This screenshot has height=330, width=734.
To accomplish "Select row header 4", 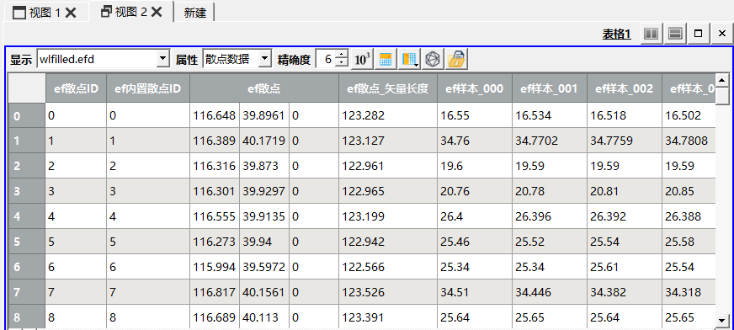I will click(27, 216).
